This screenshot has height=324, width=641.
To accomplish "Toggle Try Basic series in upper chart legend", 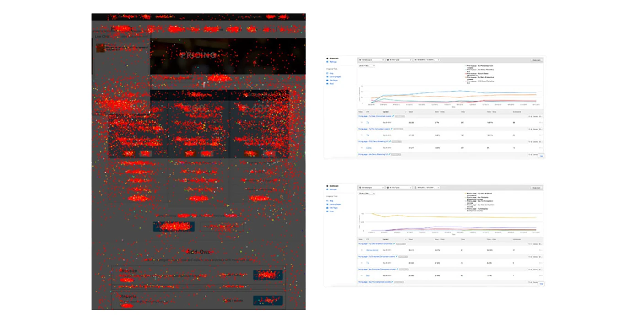I will point(479,78).
